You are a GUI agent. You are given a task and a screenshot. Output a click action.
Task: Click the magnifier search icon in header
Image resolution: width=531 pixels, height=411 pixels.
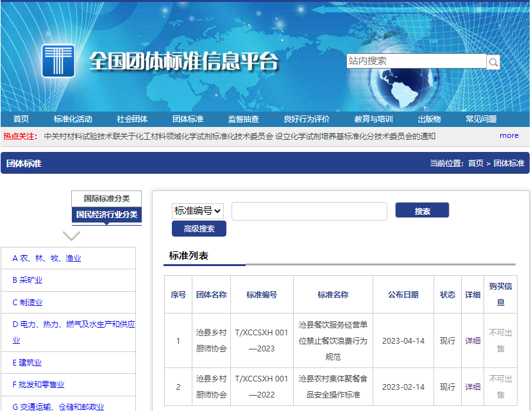click(493, 62)
